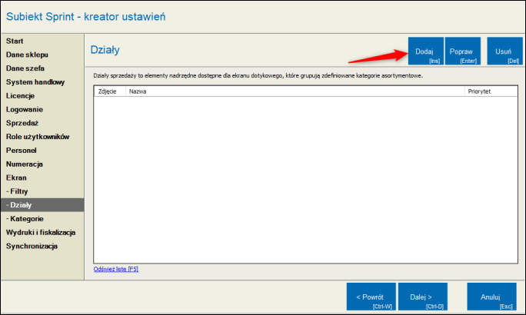Go back with the Powrót button

coord(371,297)
